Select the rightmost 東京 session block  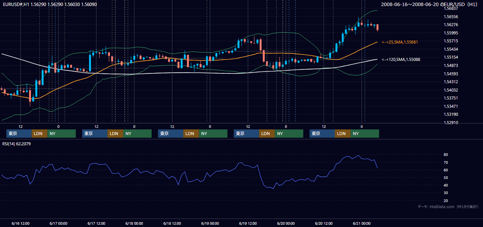[322, 134]
